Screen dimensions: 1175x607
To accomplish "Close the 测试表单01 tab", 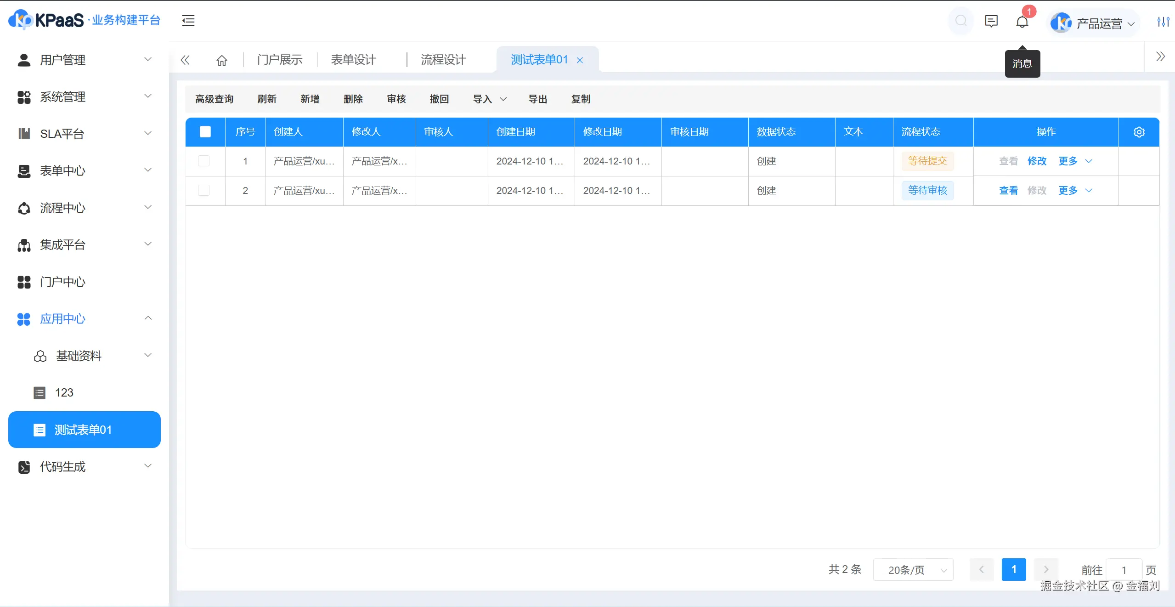I will 580,60.
